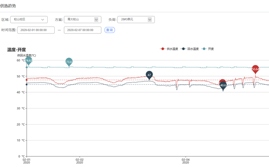This screenshot has height=167, width=269.
Task: Click end time field 2020-02-07 00:00:00
Action: point(83,30)
